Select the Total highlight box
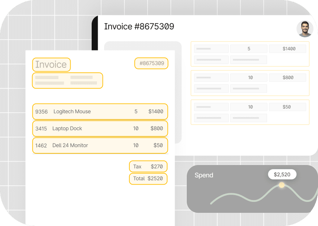The width and height of the screenshot is (318, 226). tap(148, 179)
